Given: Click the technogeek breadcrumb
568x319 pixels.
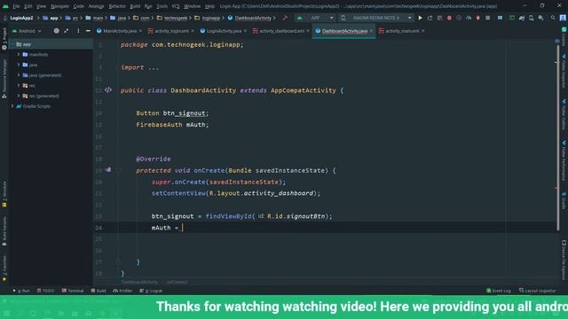Looking at the screenshot, I should click(176, 18).
